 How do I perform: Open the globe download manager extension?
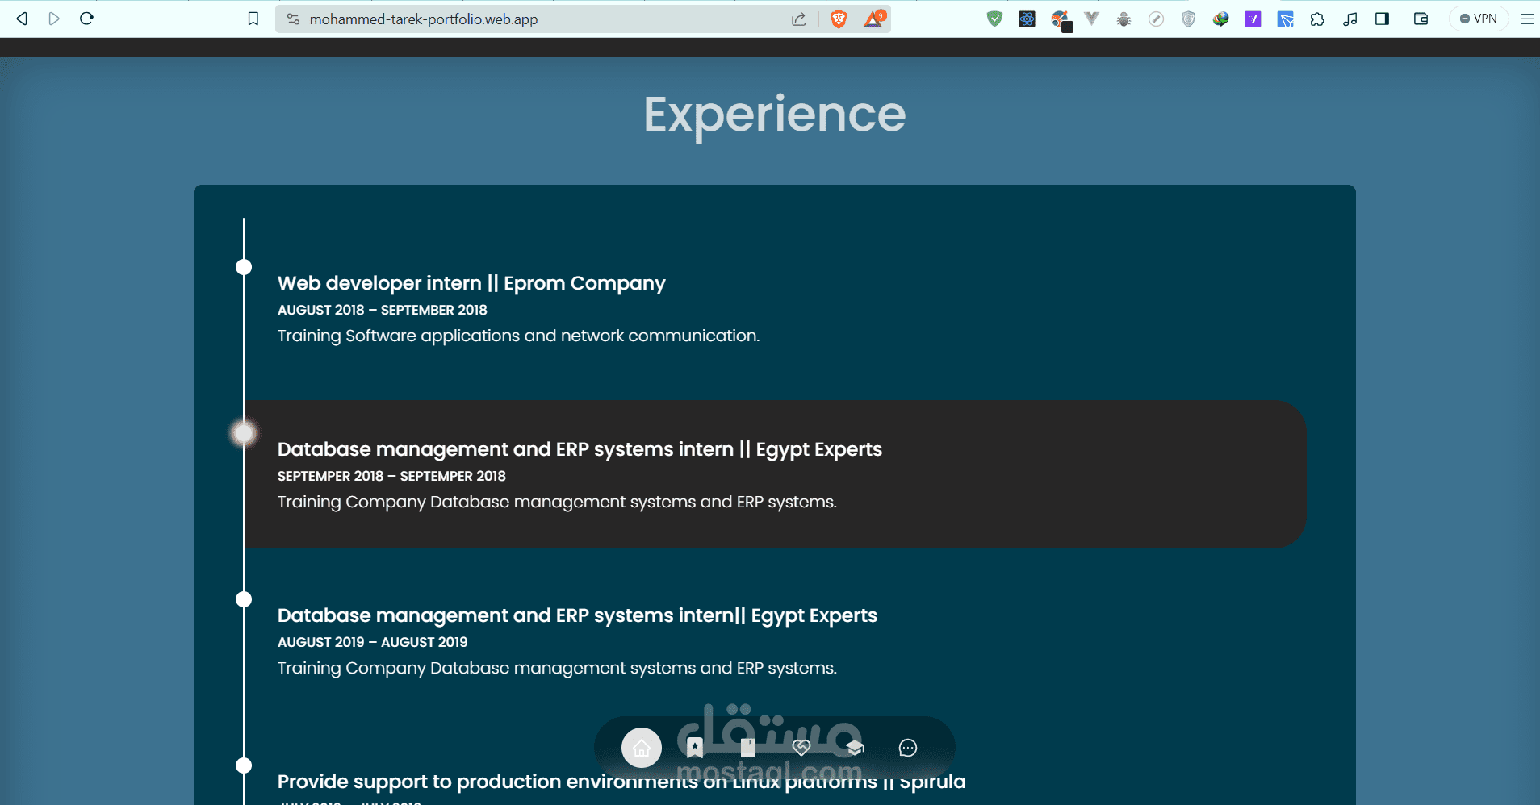point(1220,19)
